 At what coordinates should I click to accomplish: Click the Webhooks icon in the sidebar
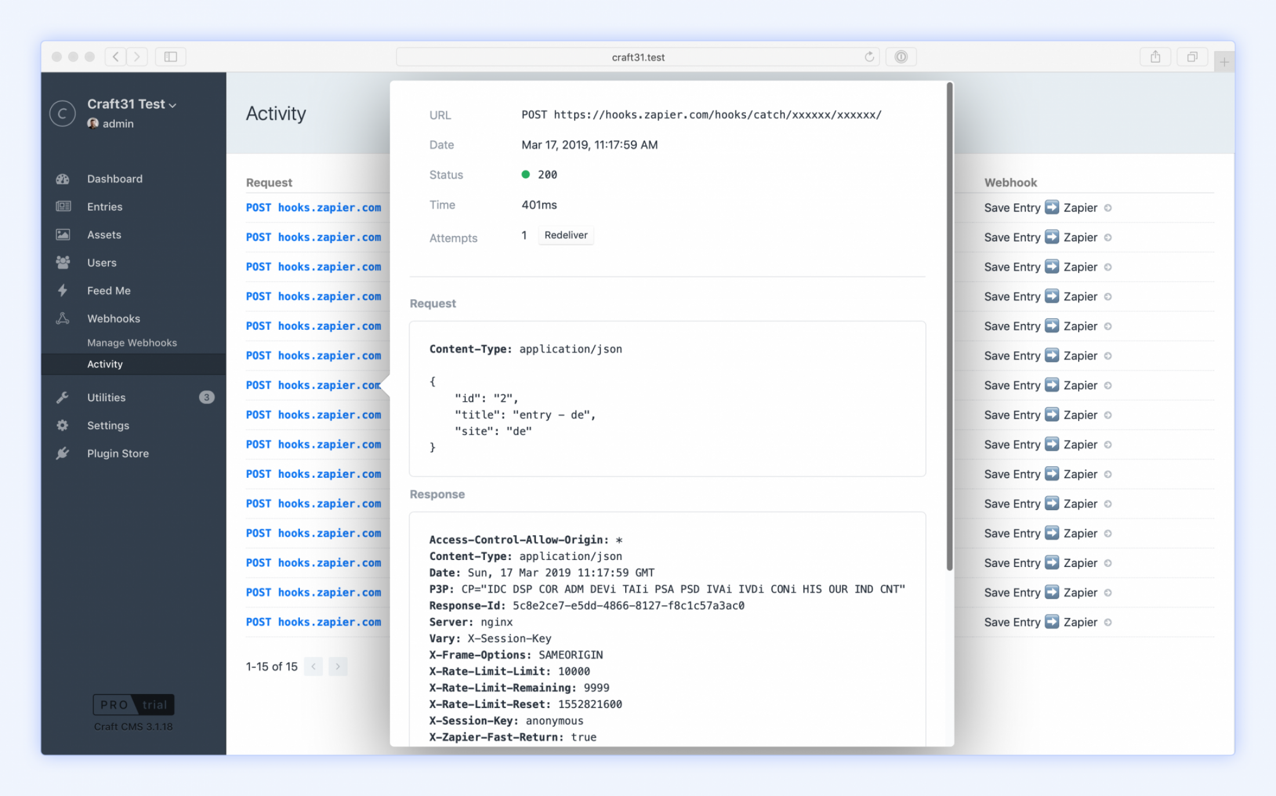(62, 318)
